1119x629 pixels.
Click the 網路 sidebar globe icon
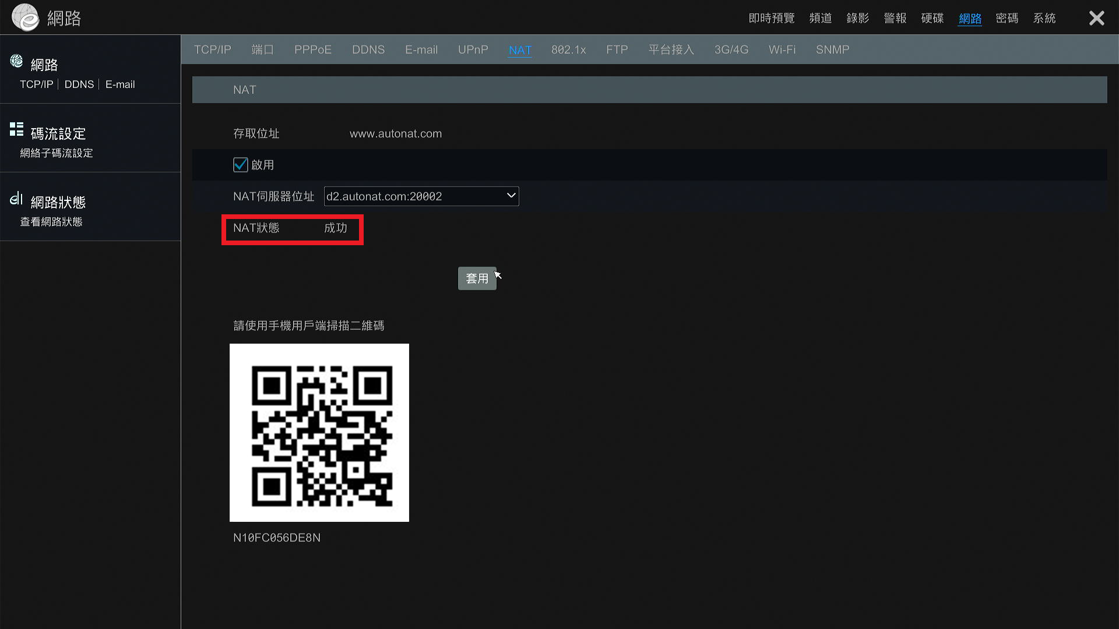click(16, 61)
